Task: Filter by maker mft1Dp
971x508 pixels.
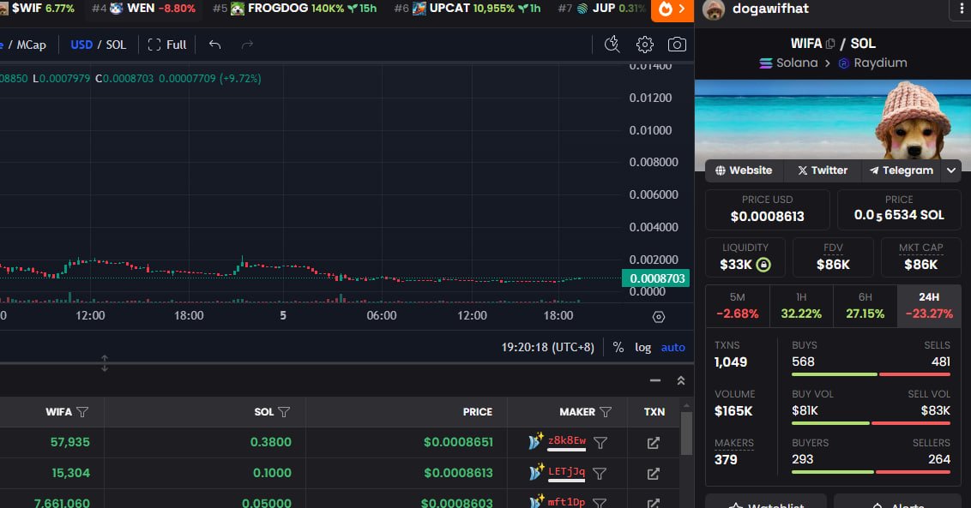Action: 600,503
